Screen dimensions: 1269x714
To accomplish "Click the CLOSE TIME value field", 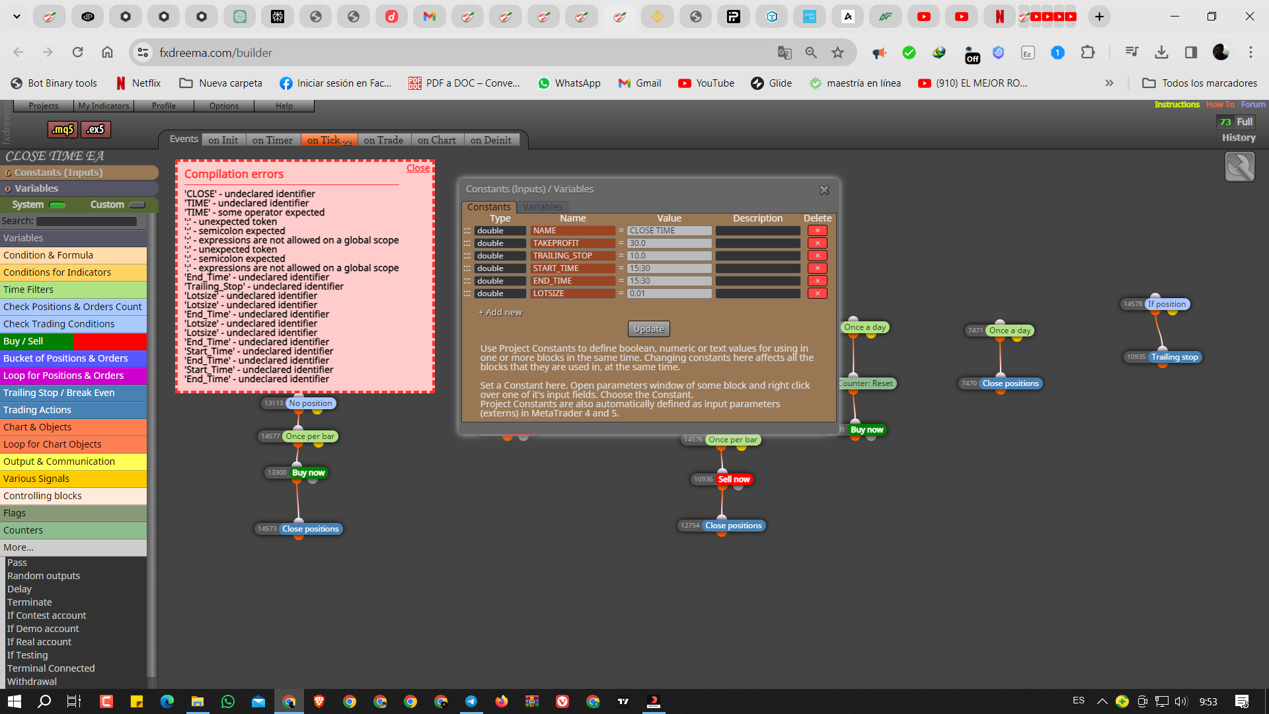I will (x=669, y=231).
